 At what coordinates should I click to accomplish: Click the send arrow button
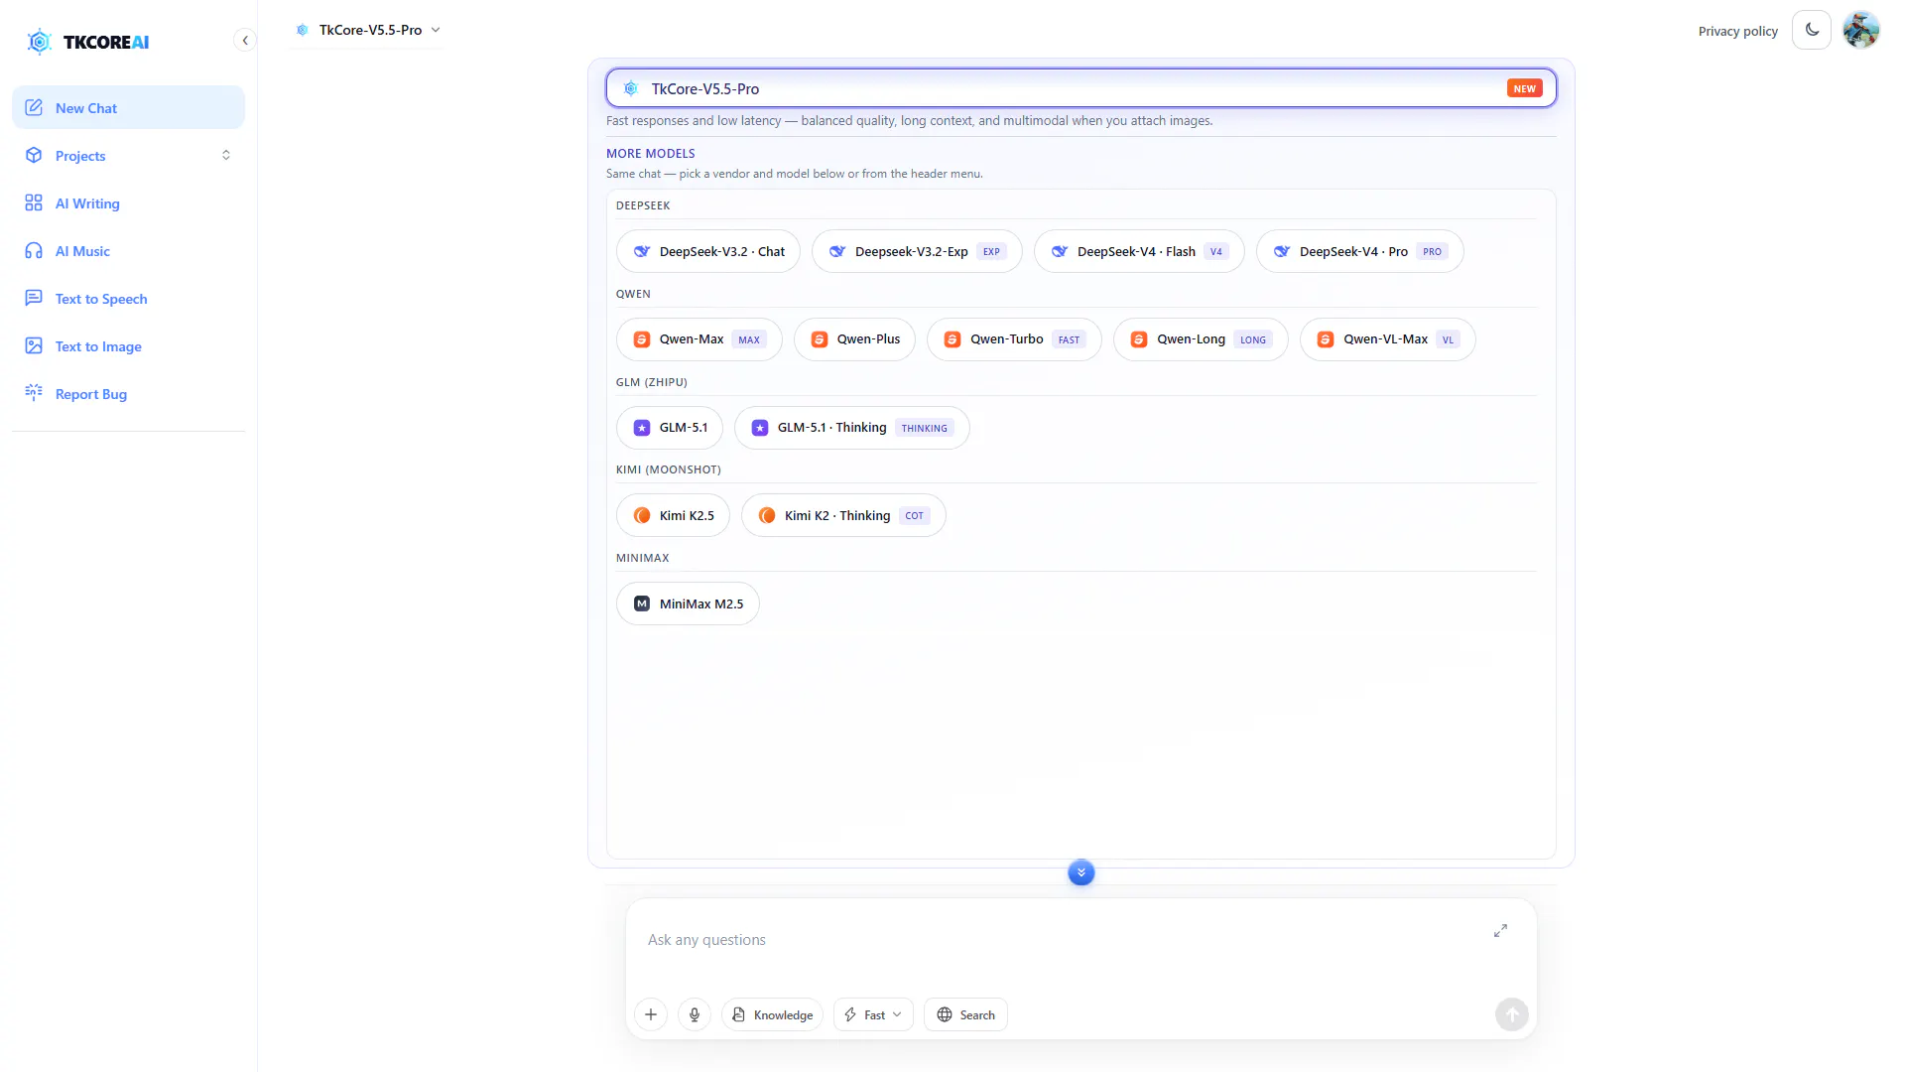[1512, 1014]
